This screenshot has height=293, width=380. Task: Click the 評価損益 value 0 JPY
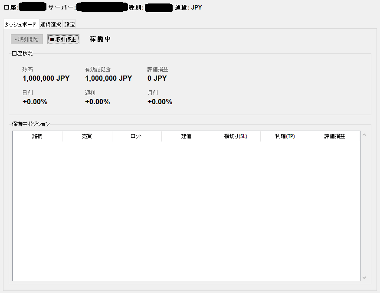click(x=157, y=78)
